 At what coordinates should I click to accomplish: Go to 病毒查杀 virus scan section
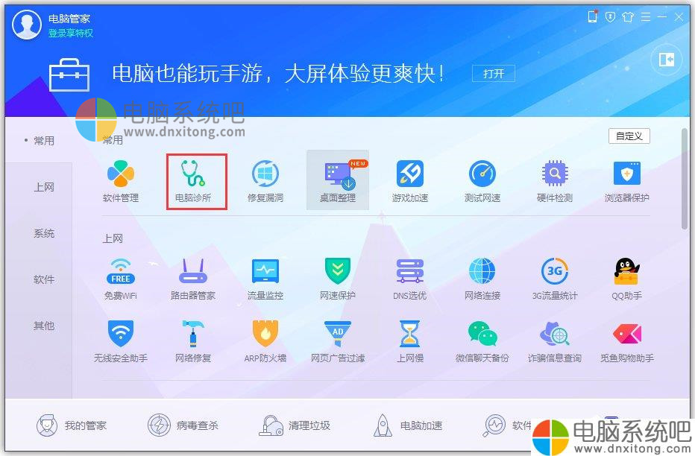click(183, 425)
